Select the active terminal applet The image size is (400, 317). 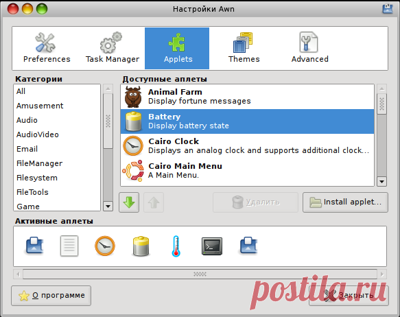pyautogui.click(x=212, y=246)
